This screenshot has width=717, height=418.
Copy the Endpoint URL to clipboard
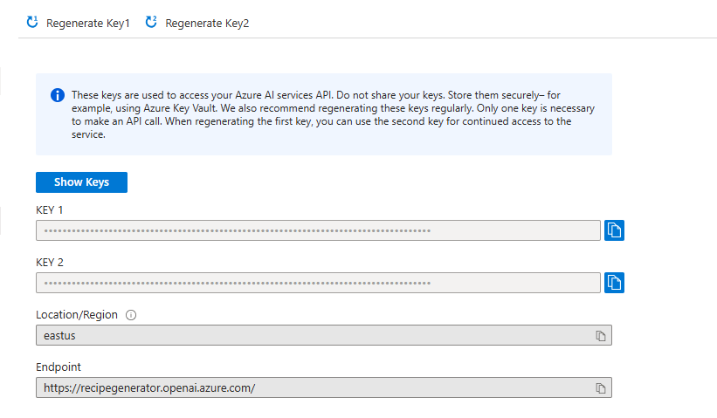[601, 387]
